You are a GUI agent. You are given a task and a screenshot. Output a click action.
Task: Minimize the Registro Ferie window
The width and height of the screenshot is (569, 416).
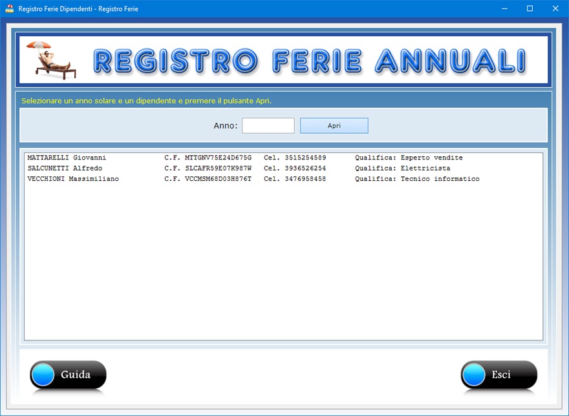click(x=504, y=8)
